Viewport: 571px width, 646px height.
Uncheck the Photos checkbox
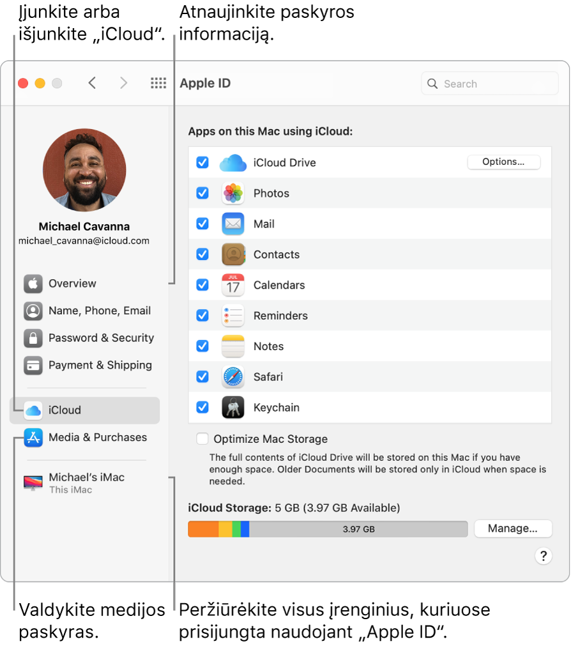pyautogui.click(x=202, y=193)
